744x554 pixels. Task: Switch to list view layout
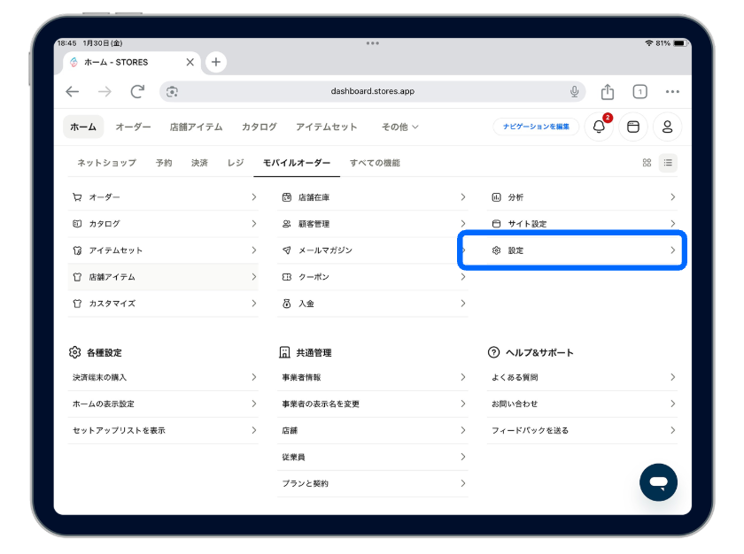(x=668, y=163)
